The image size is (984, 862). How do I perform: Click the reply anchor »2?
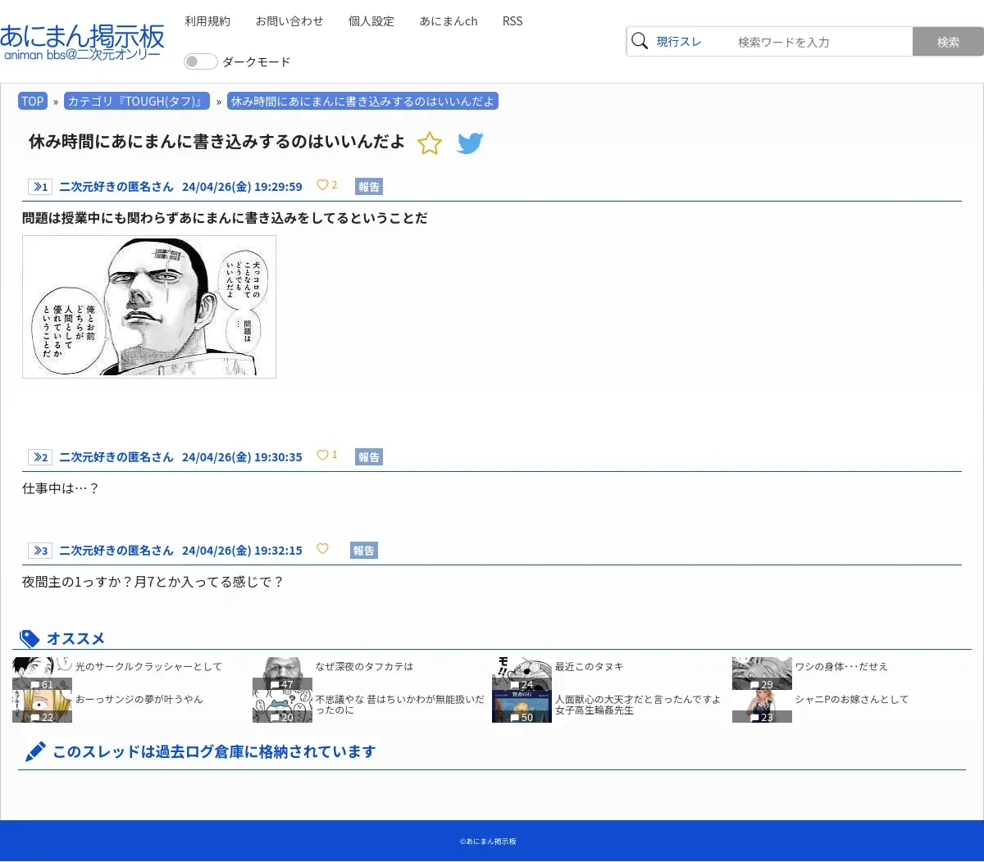(x=40, y=457)
